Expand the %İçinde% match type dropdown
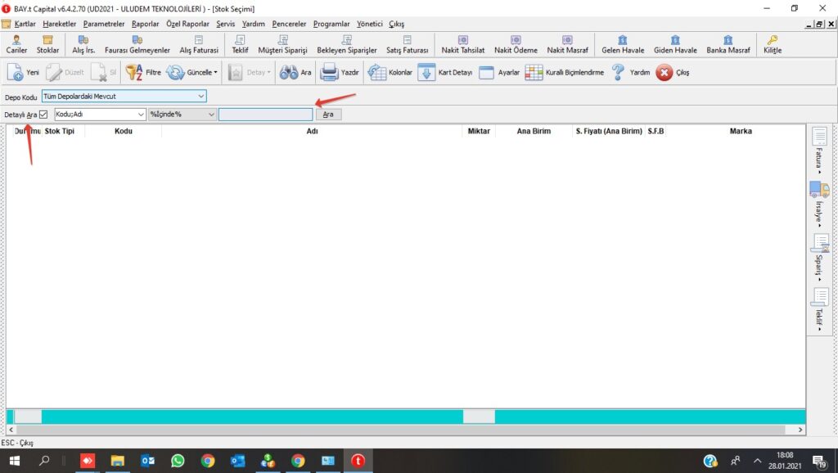This screenshot has height=473, width=838. (211, 115)
